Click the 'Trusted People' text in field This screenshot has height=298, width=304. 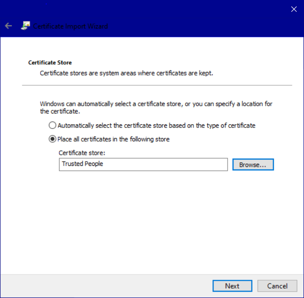[82, 164]
